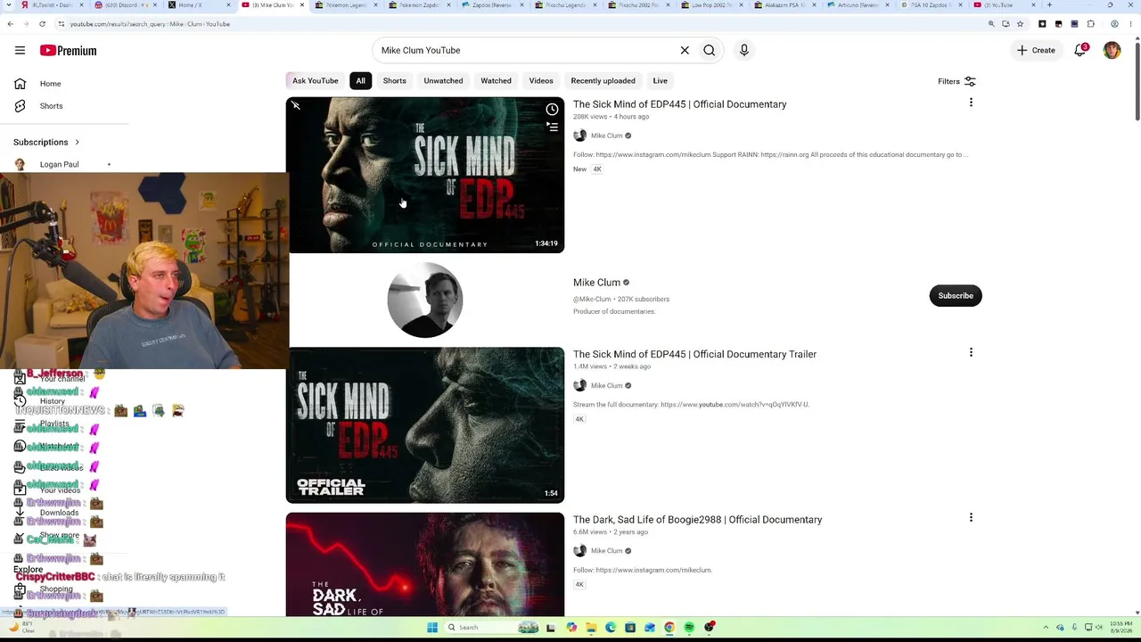Play the EDP445 Official Trailer thumbnail
The image size is (1141, 642).
(x=425, y=425)
